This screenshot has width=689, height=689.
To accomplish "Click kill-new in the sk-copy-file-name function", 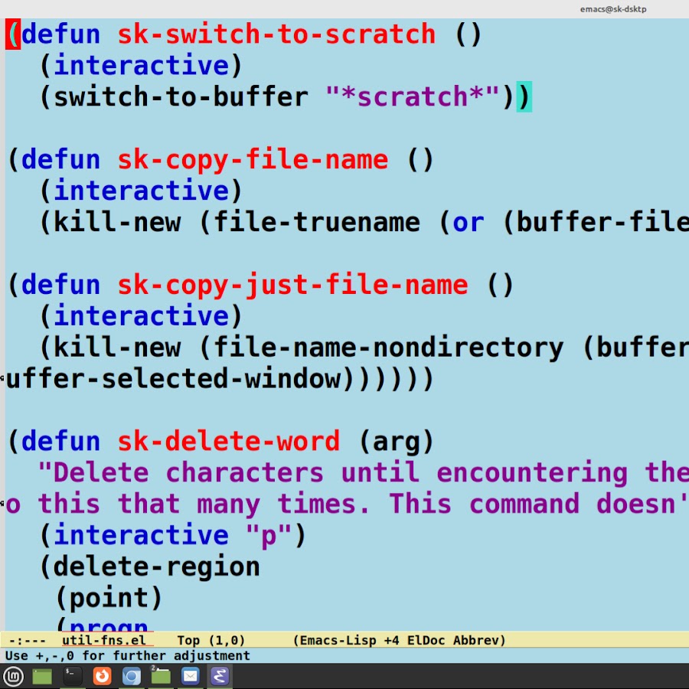I will click(x=117, y=222).
